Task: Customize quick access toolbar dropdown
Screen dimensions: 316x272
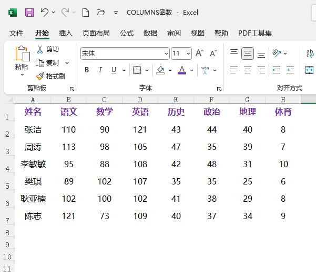Action: tap(116, 13)
